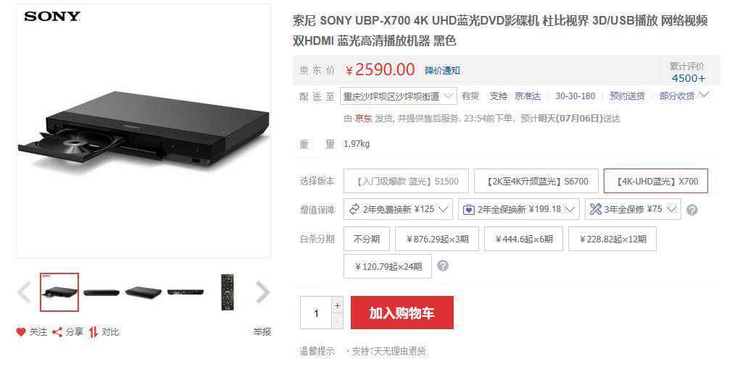Click the heart icon to follow product
The image size is (732, 369).
pos(20,332)
